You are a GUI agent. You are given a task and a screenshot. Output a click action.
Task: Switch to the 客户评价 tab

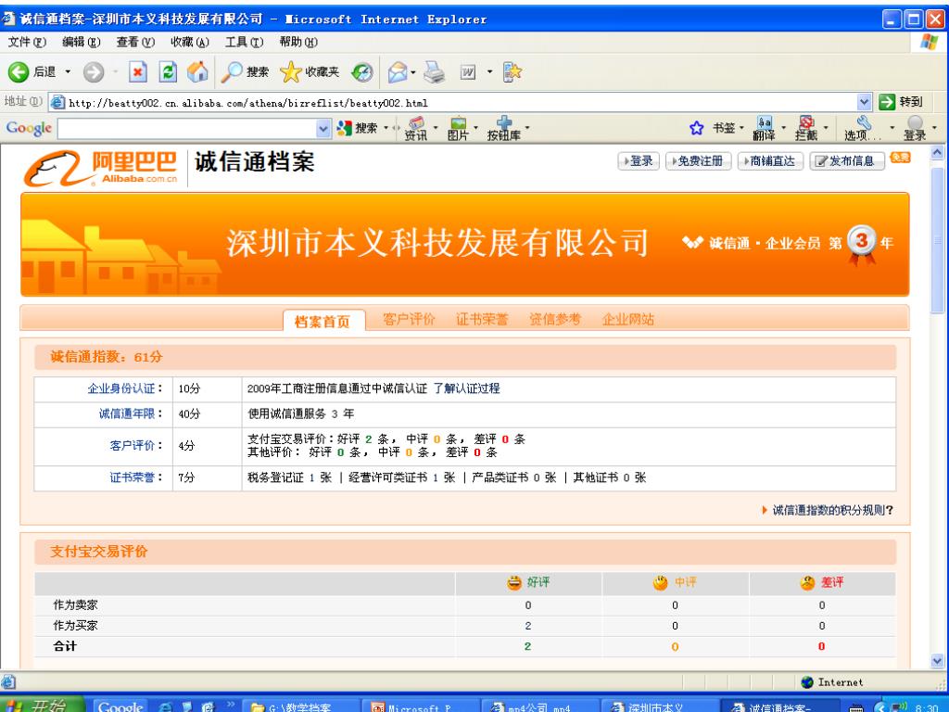(409, 319)
